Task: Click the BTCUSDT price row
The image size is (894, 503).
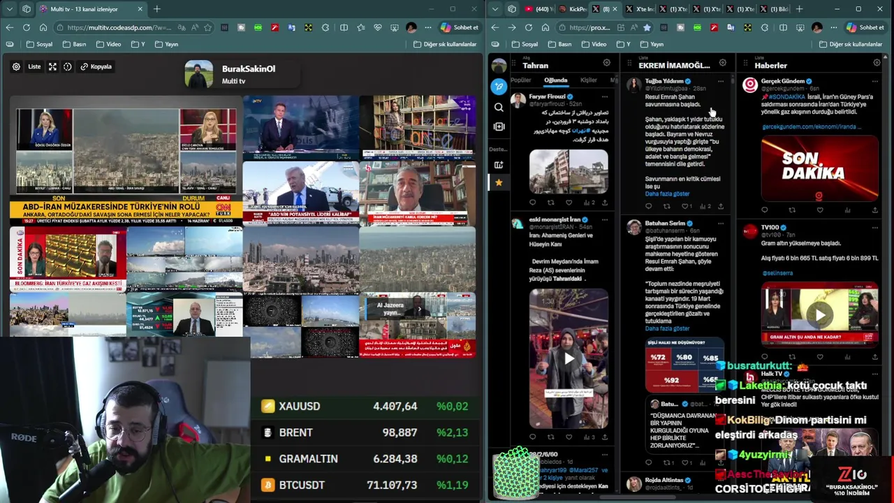Action: (x=365, y=485)
